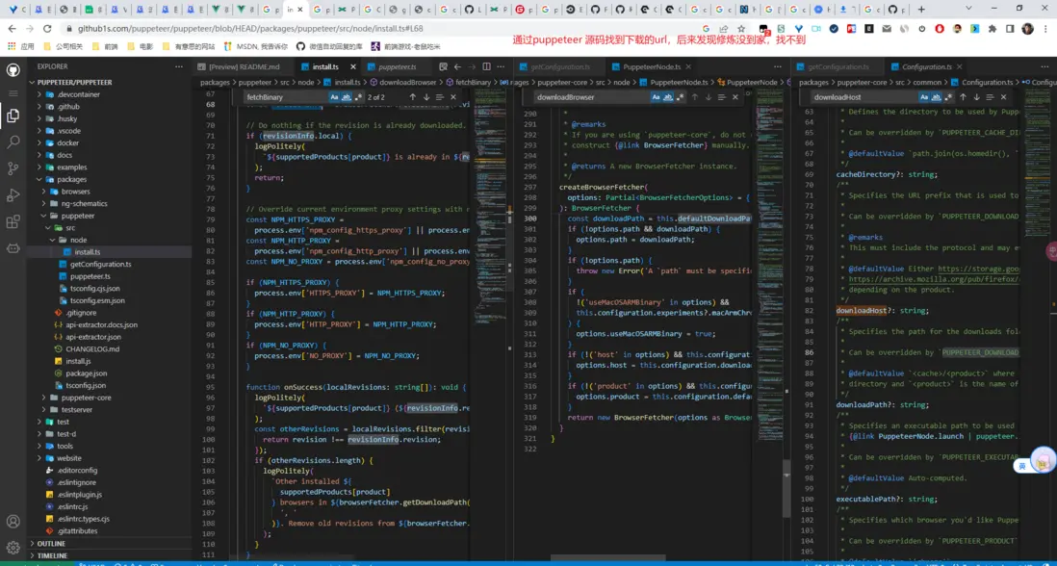
Task: Open the Manage gear icon
Action: click(x=13, y=548)
